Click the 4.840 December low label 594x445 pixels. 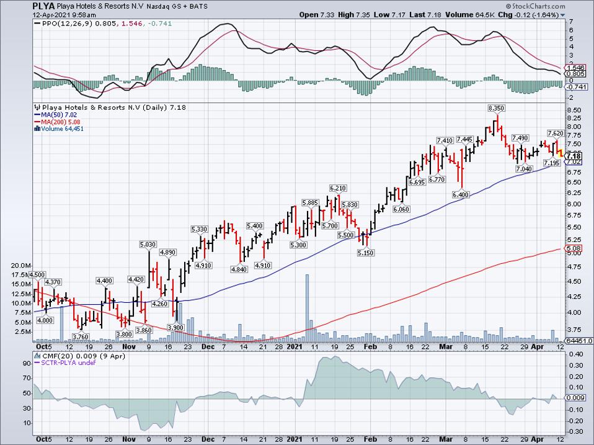coord(239,269)
